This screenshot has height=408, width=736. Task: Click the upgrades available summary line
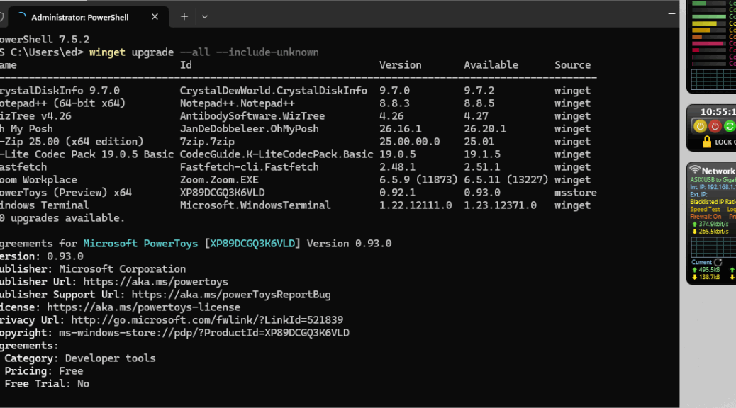click(x=62, y=218)
